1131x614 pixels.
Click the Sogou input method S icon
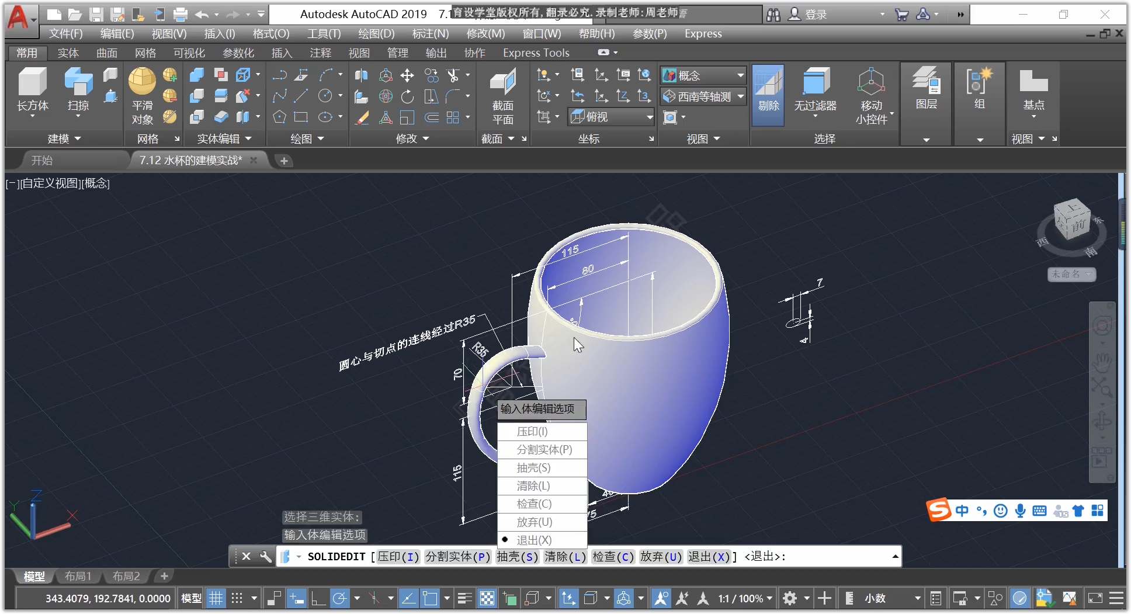click(939, 510)
